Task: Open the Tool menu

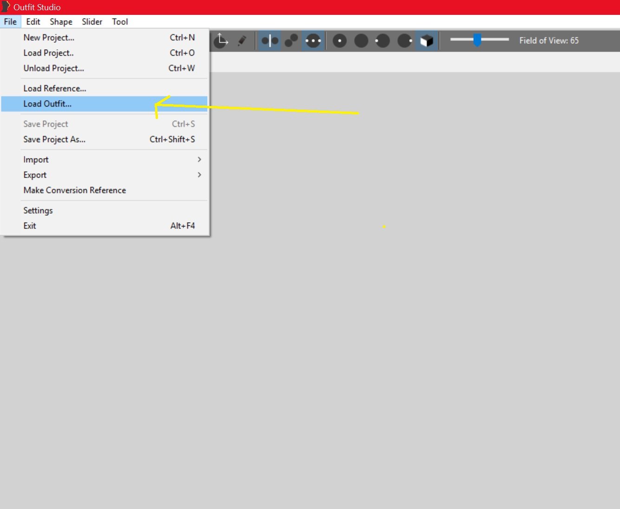Action: (x=120, y=22)
